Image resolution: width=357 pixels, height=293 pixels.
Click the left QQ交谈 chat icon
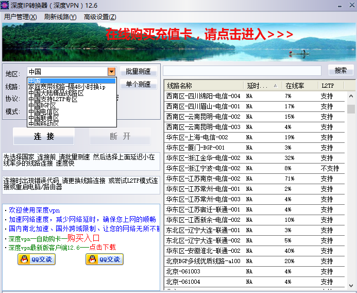tap(37, 259)
